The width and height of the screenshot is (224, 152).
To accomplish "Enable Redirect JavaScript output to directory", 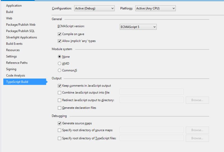I will [59, 100].
